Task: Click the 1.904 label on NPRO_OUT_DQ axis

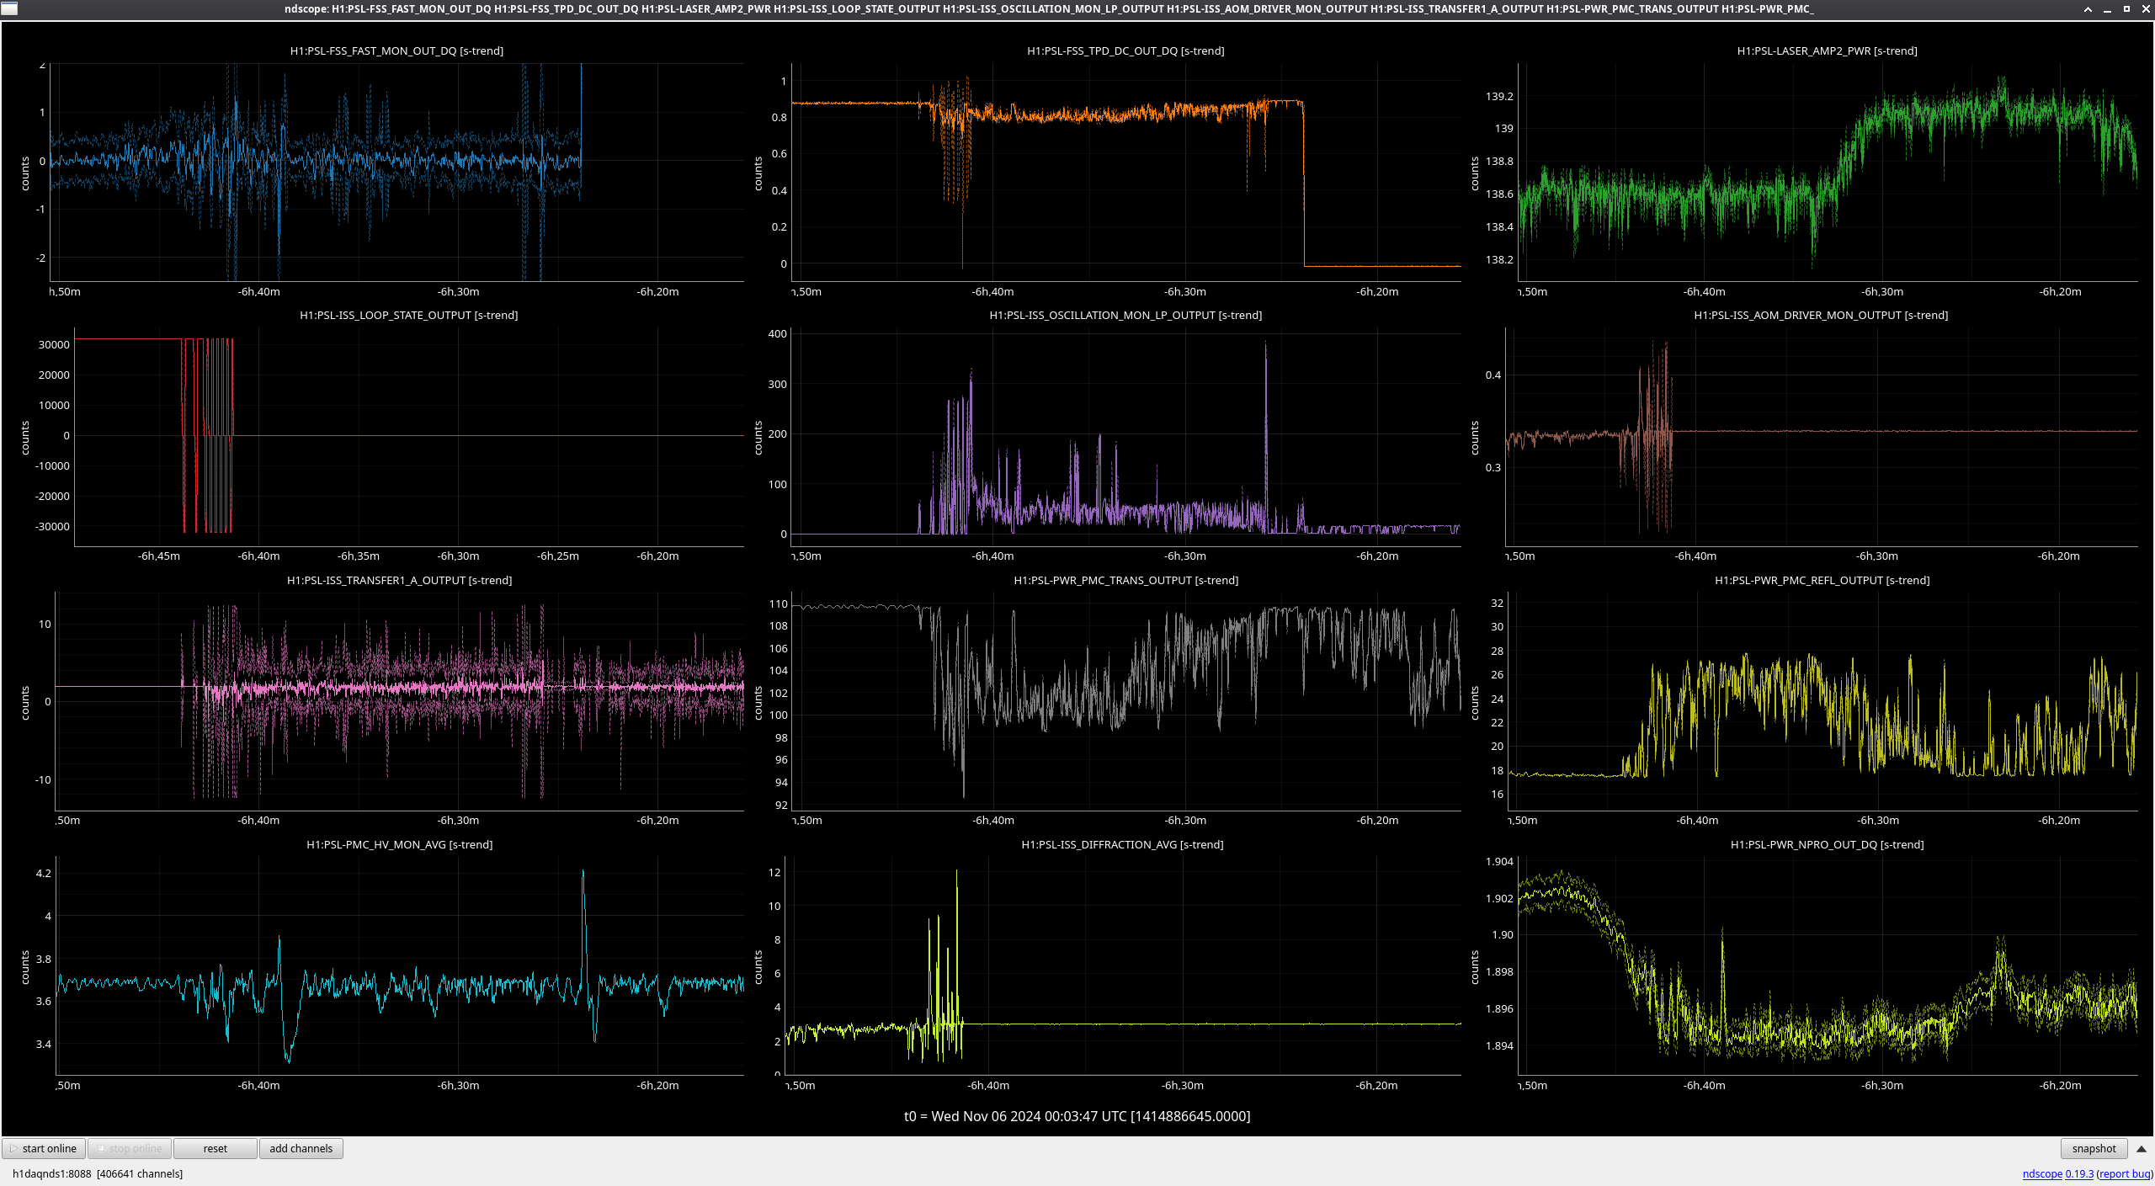Action: [1499, 861]
